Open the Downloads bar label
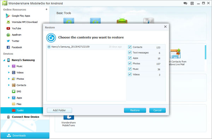Screen dimensions: 212x139 (19, 135)
